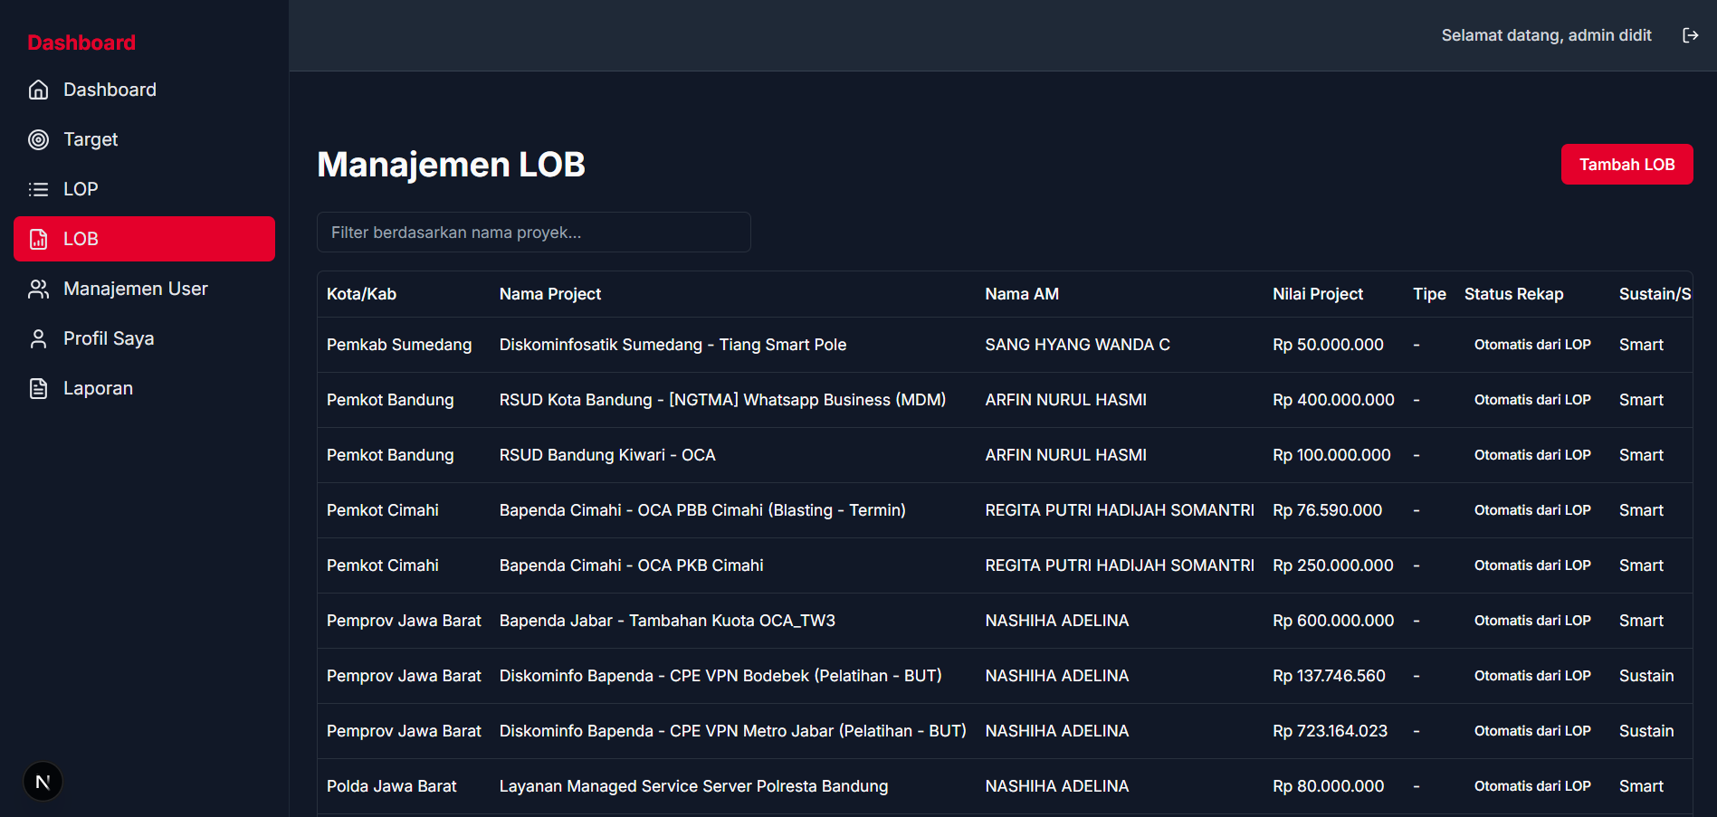Click the Nilai Project column header
This screenshot has width=1717, height=817.
(1317, 294)
